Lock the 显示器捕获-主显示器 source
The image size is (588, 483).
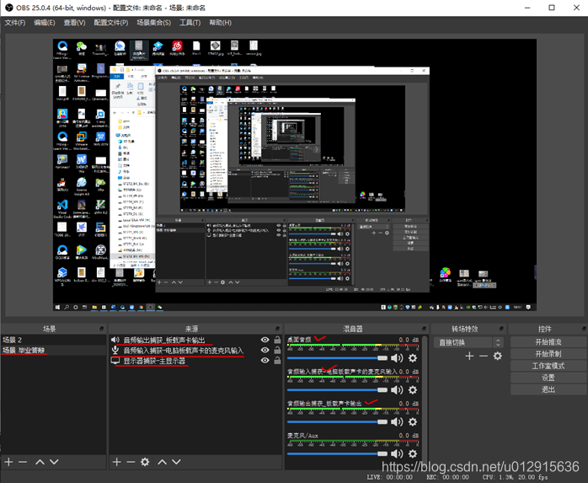[x=277, y=360]
